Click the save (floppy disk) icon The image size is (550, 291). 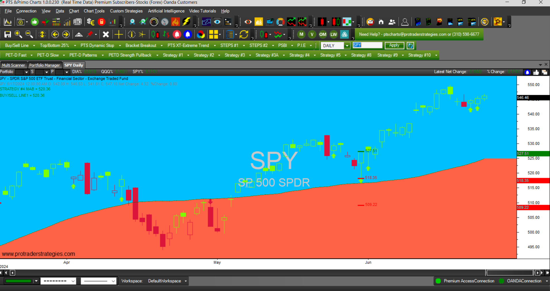point(7,34)
